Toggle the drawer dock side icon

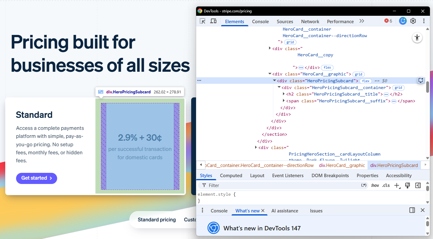tap(412, 210)
